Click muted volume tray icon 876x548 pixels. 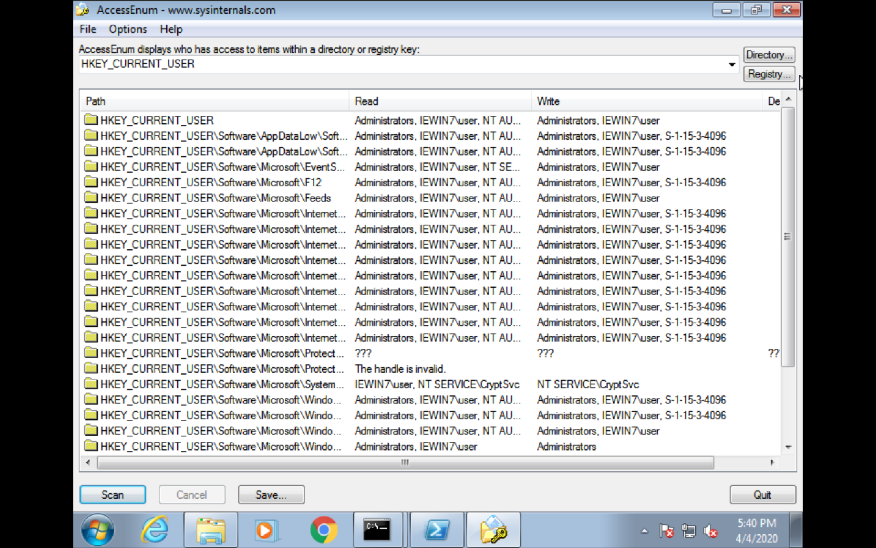[x=711, y=531]
